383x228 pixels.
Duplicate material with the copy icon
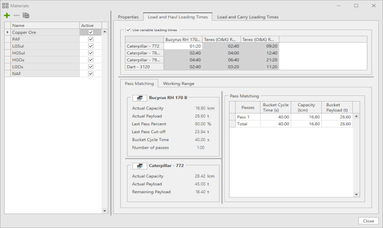tap(26, 16)
